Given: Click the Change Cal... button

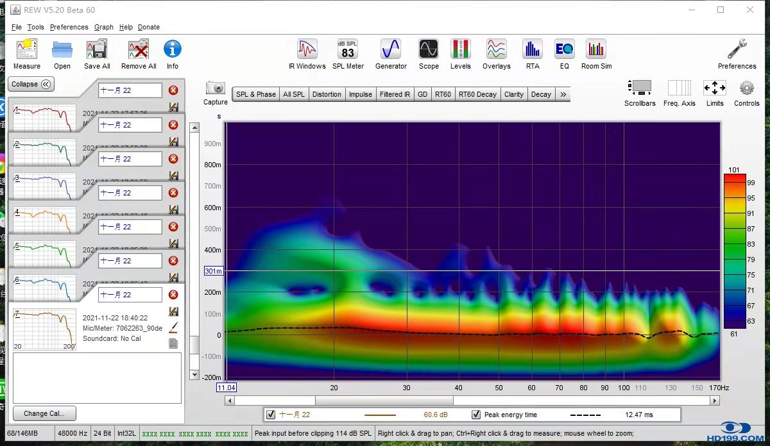Looking at the screenshot, I should 44,413.
